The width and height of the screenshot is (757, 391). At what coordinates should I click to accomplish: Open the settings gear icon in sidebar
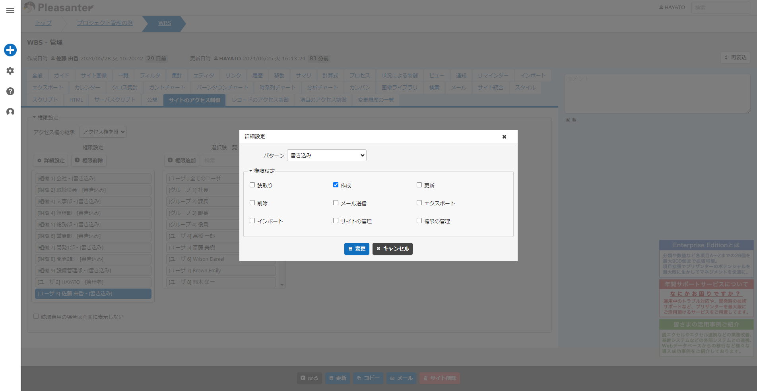(10, 71)
